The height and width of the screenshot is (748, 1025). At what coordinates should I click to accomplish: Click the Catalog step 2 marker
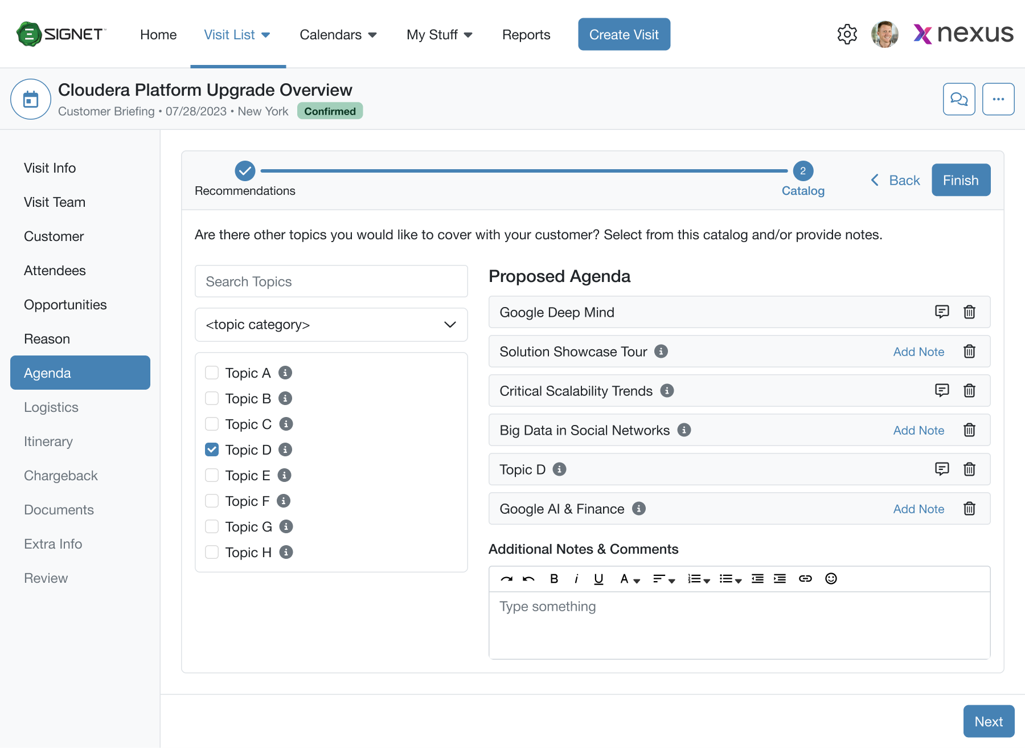point(803,170)
